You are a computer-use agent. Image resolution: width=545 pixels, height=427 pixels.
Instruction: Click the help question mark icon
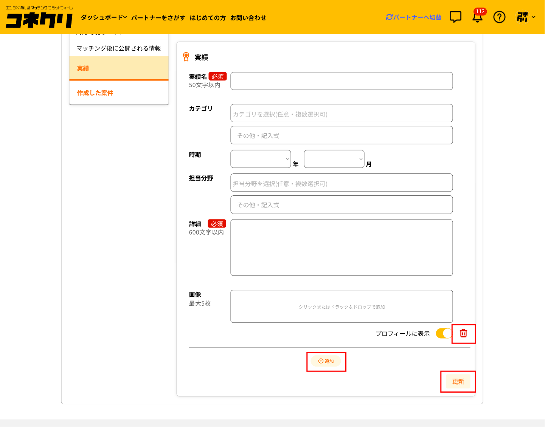click(499, 17)
